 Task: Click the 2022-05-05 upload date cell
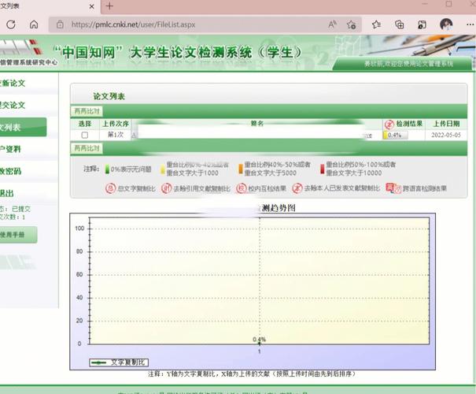(x=446, y=135)
